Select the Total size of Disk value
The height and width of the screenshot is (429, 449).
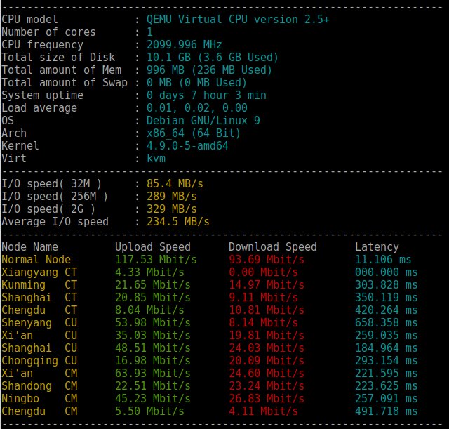pos(212,58)
